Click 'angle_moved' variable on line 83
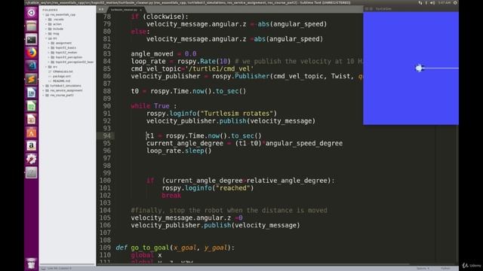 coord(152,54)
